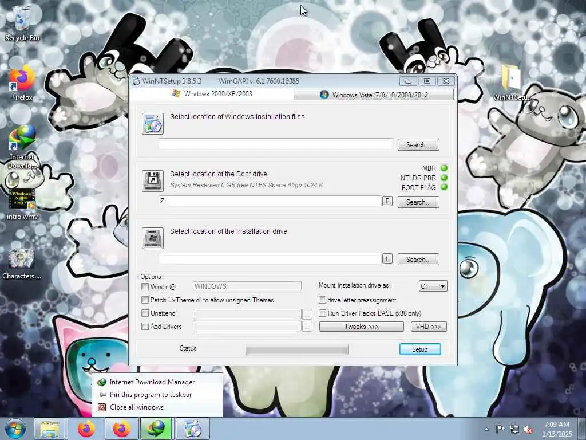The image size is (586, 440).
Task: Click the WinNTSetup title bar icon
Action: (136, 81)
